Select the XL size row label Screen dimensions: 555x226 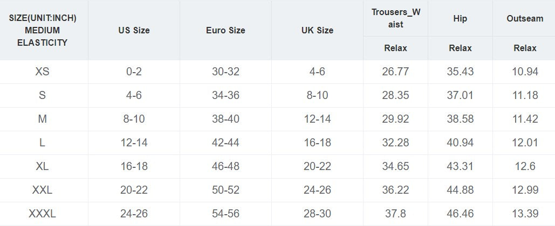click(43, 166)
